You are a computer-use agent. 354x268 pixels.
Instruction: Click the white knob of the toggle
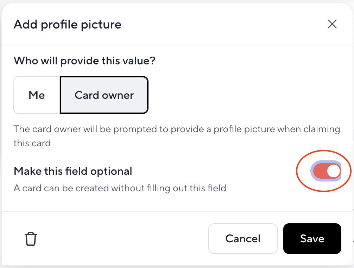[334, 171]
